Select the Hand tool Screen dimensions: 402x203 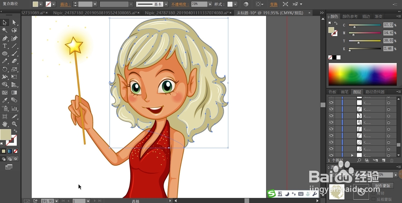click(x=4, y=124)
